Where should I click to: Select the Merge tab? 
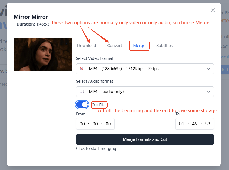tap(139, 46)
